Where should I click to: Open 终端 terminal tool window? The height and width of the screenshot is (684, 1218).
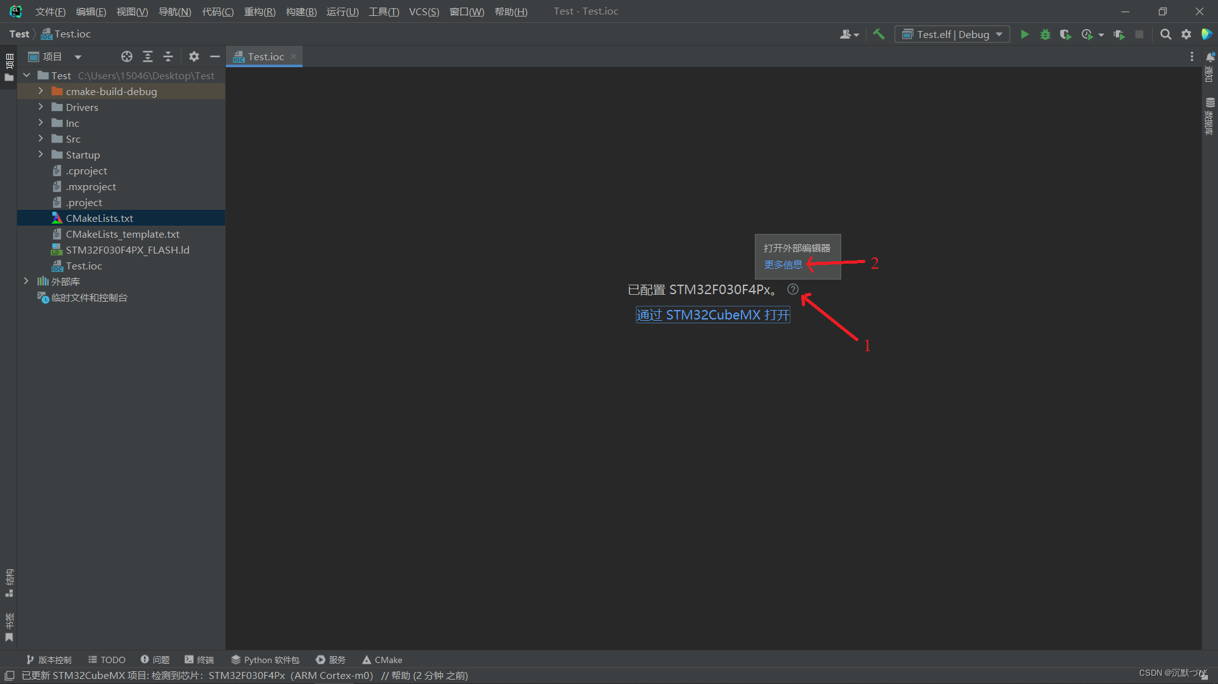coord(199,660)
